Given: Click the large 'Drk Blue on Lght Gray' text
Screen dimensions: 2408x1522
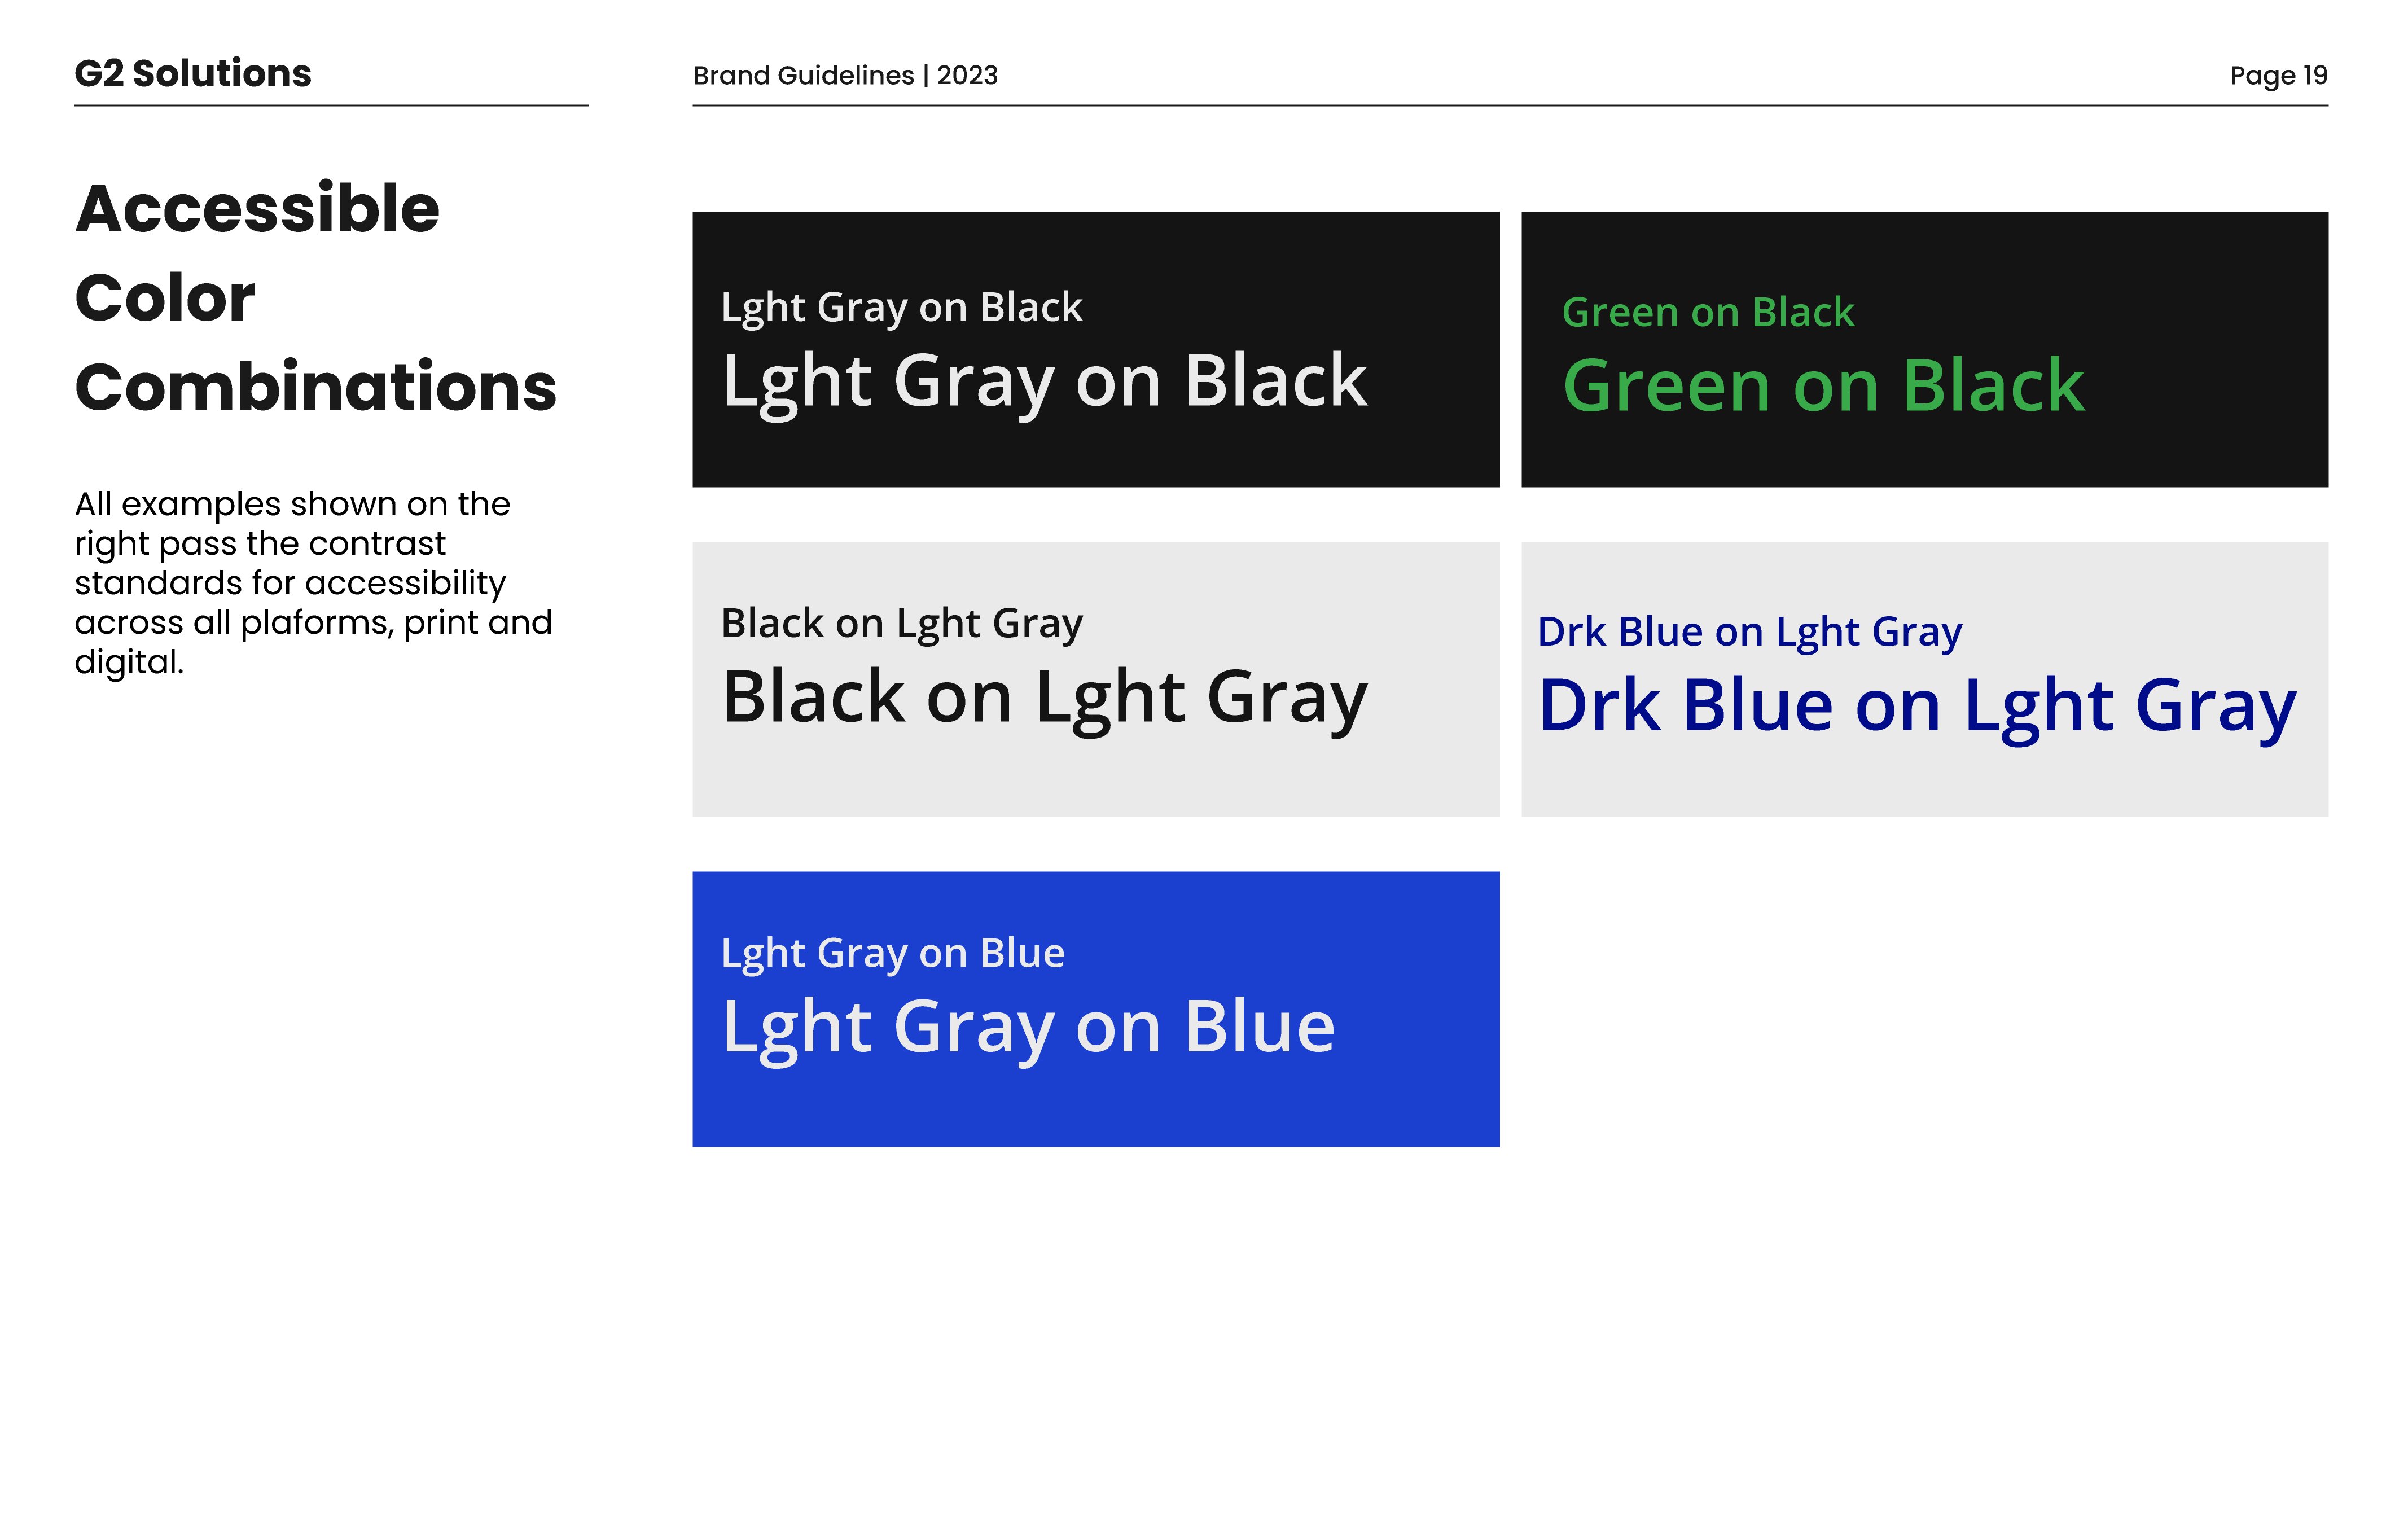Looking at the screenshot, I should 1916,706.
